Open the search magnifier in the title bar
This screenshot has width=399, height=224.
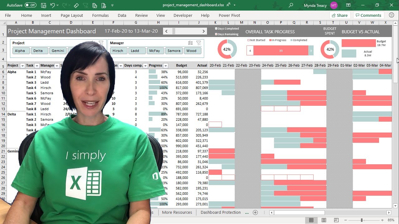tap(291, 5)
